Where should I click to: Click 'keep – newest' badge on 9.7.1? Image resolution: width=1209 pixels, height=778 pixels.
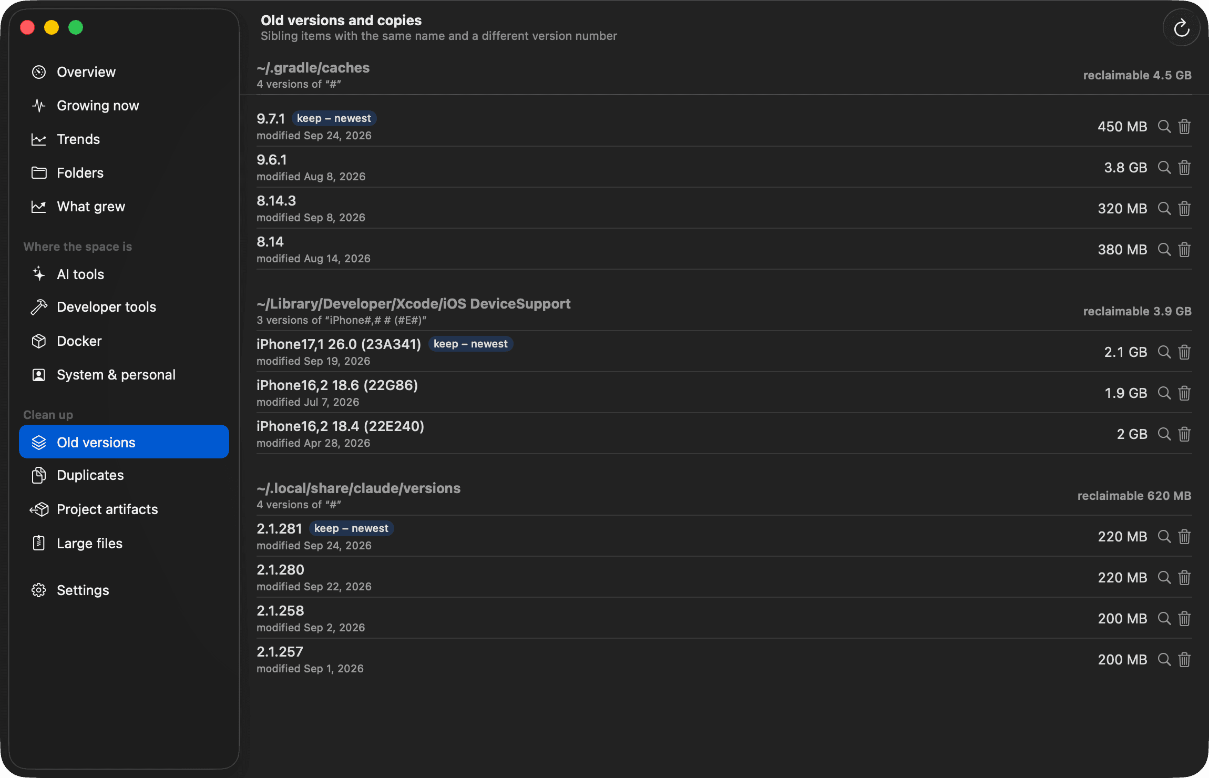(x=334, y=118)
